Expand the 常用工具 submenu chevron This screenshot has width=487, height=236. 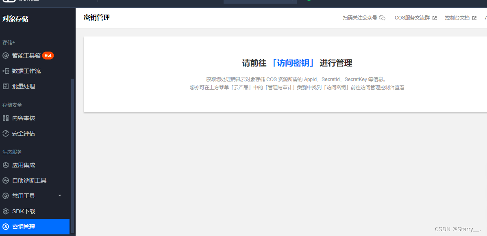(60, 195)
